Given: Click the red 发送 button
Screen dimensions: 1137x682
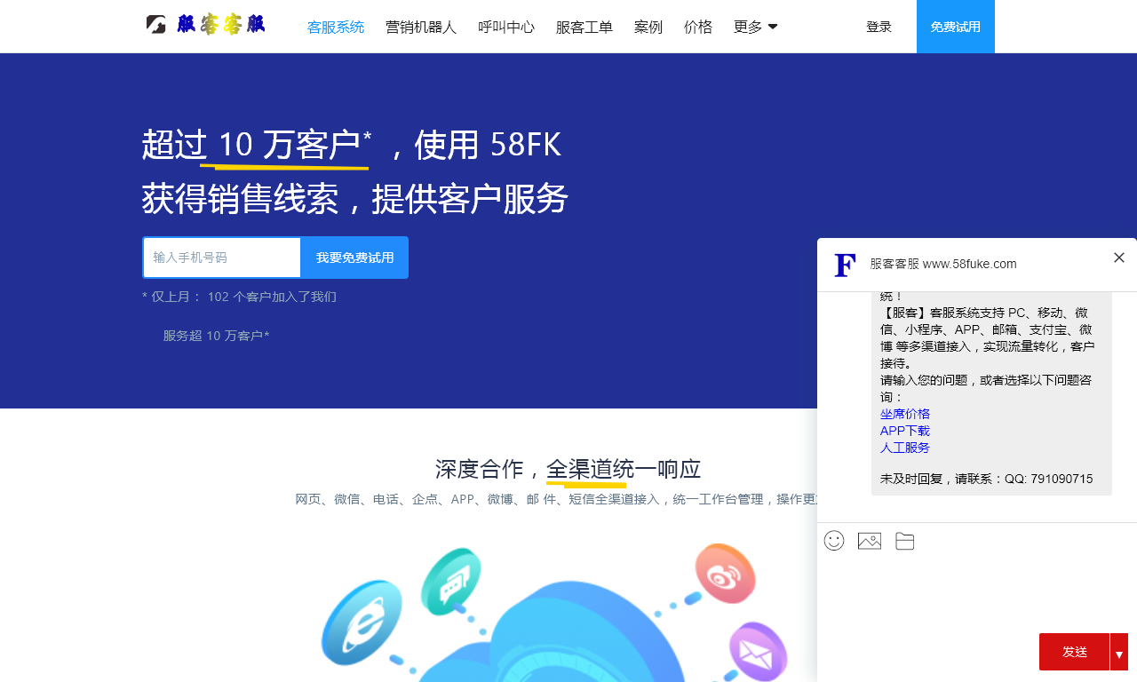Looking at the screenshot, I should 1075,652.
